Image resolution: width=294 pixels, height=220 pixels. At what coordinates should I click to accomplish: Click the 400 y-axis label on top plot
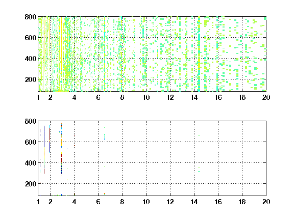click(31, 59)
